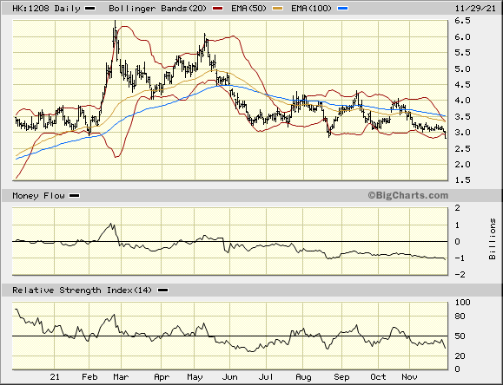503x385 pixels.
Task: Click the Relative Strength Index(14) title
Action: (82, 290)
